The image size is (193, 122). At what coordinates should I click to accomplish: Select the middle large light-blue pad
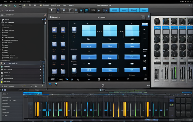pos(110,31)
